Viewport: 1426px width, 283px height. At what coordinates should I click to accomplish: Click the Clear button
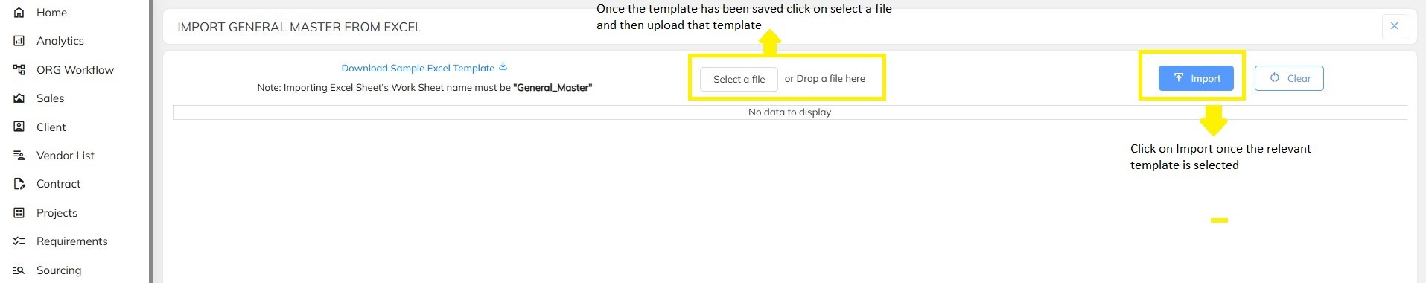(1289, 78)
